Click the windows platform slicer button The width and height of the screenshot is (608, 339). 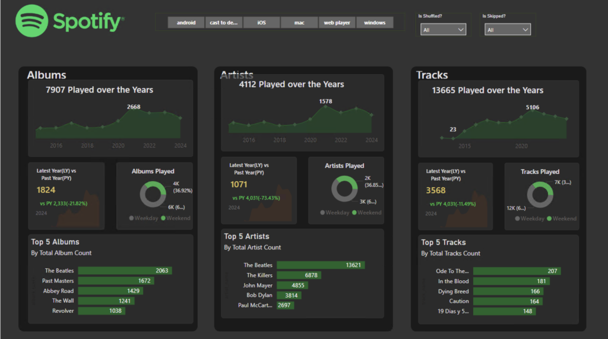click(375, 23)
